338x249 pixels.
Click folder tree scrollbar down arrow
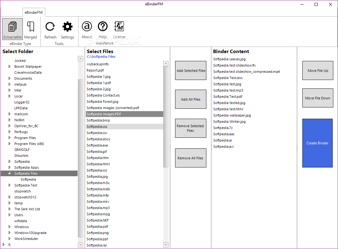coord(80,245)
